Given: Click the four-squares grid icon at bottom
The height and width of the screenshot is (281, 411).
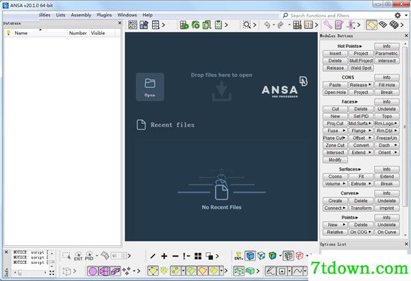Looking at the screenshot, I should pyautogui.click(x=198, y=256).
